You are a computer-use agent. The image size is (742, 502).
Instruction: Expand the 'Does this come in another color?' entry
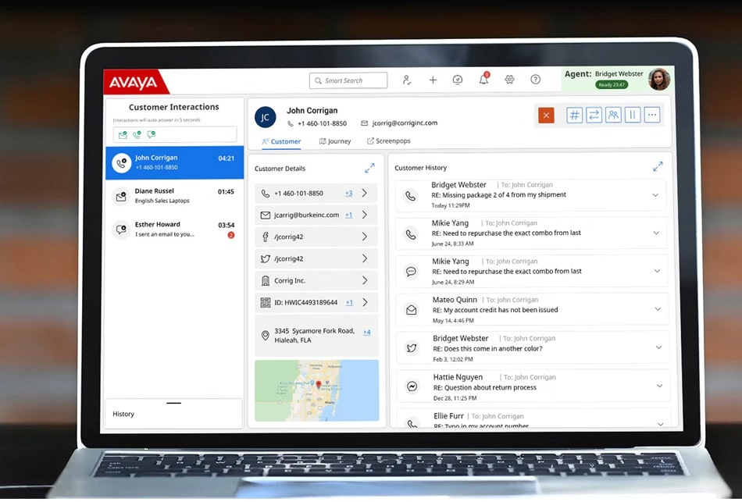pos(658,347)
